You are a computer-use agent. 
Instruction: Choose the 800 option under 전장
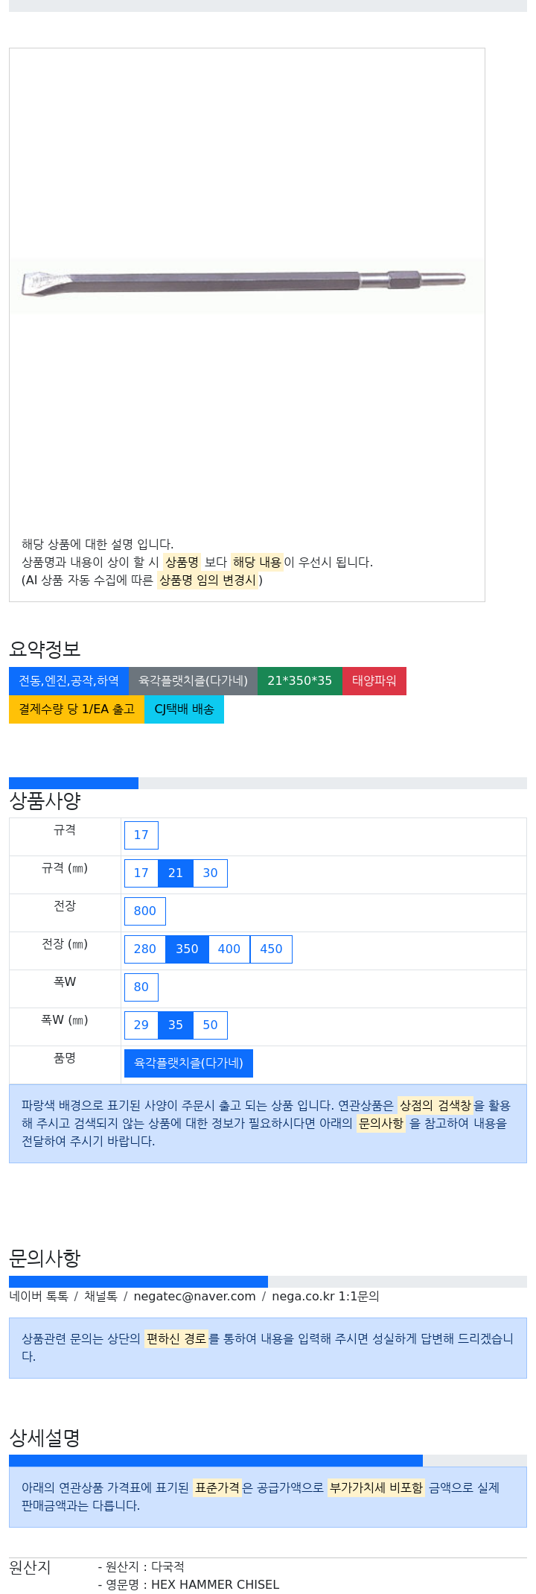145,911
